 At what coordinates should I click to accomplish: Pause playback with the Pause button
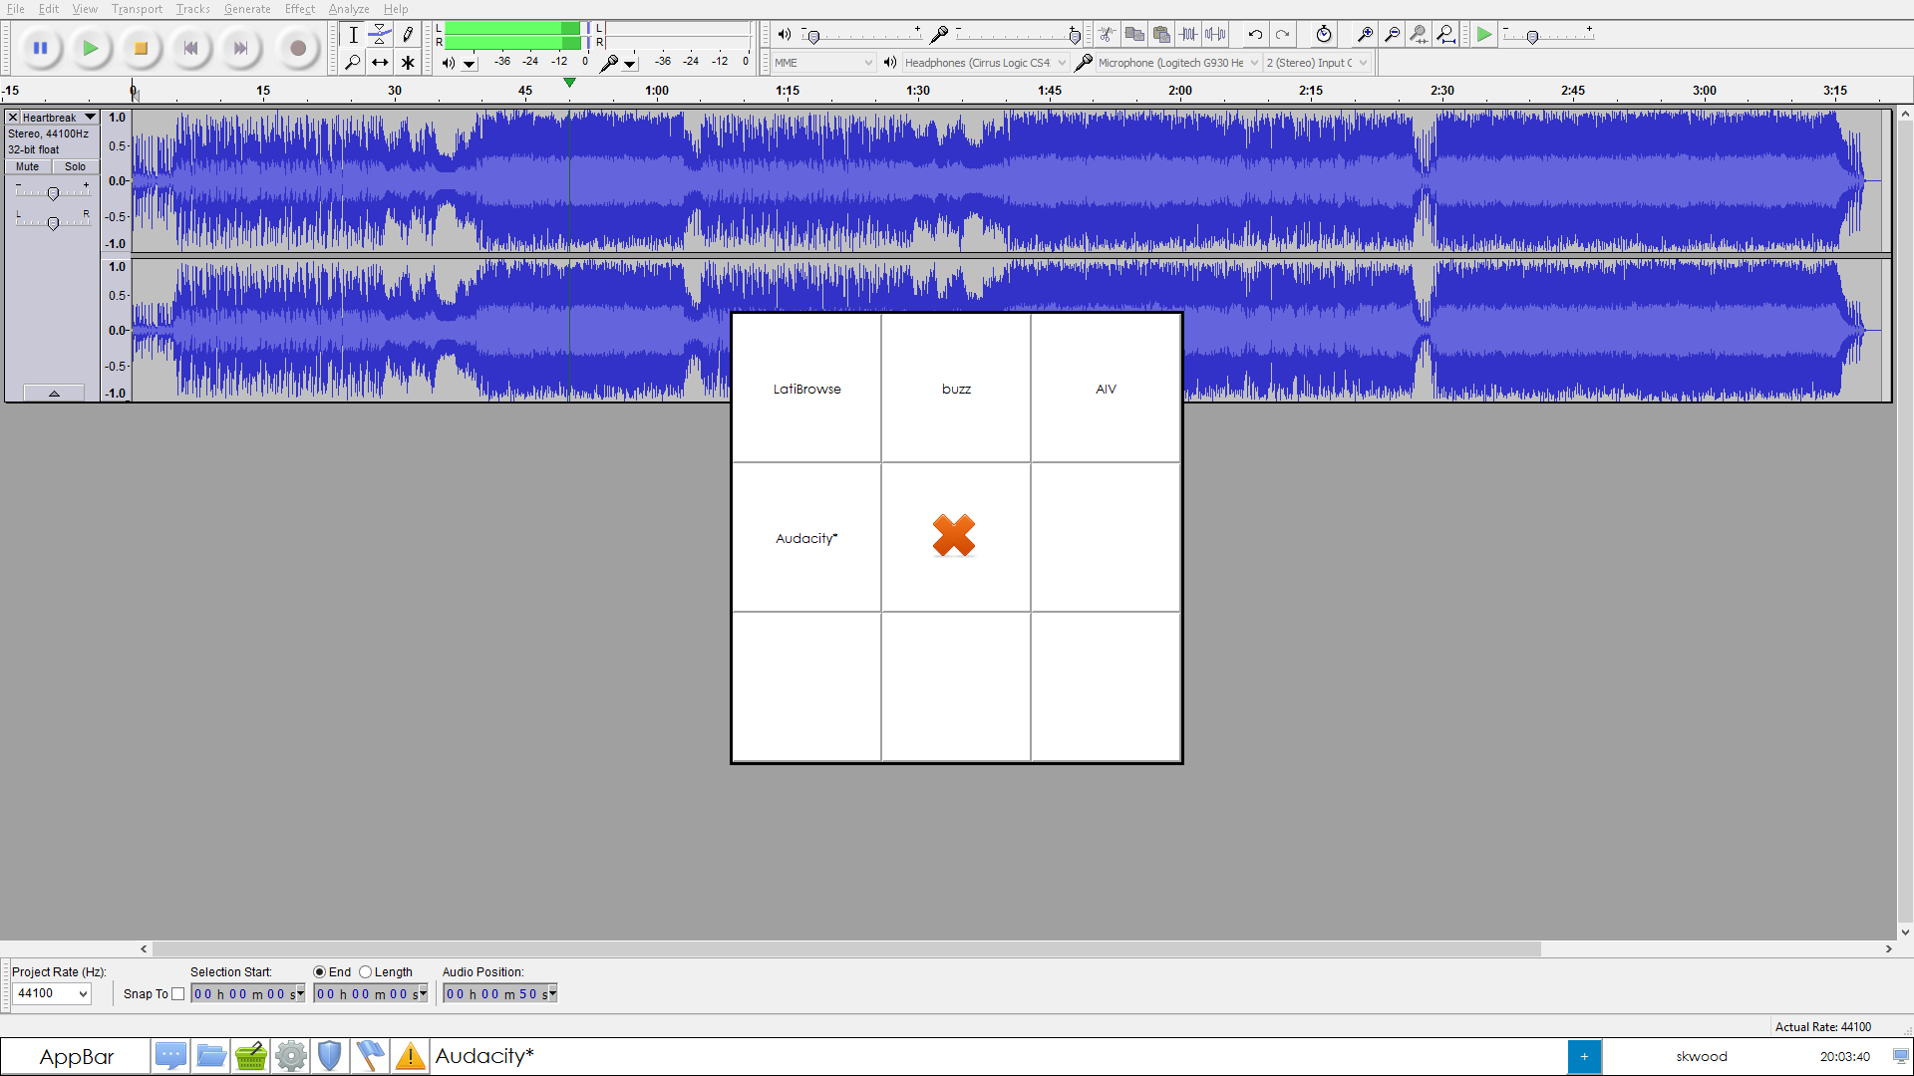point(40,48)
